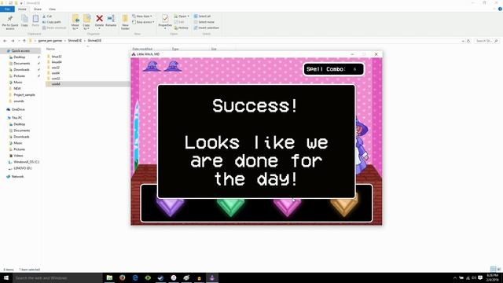Click Paste shortcut in the ribbon
The height and width of the screenshot is (283, 503).
(x=54, y=28)
